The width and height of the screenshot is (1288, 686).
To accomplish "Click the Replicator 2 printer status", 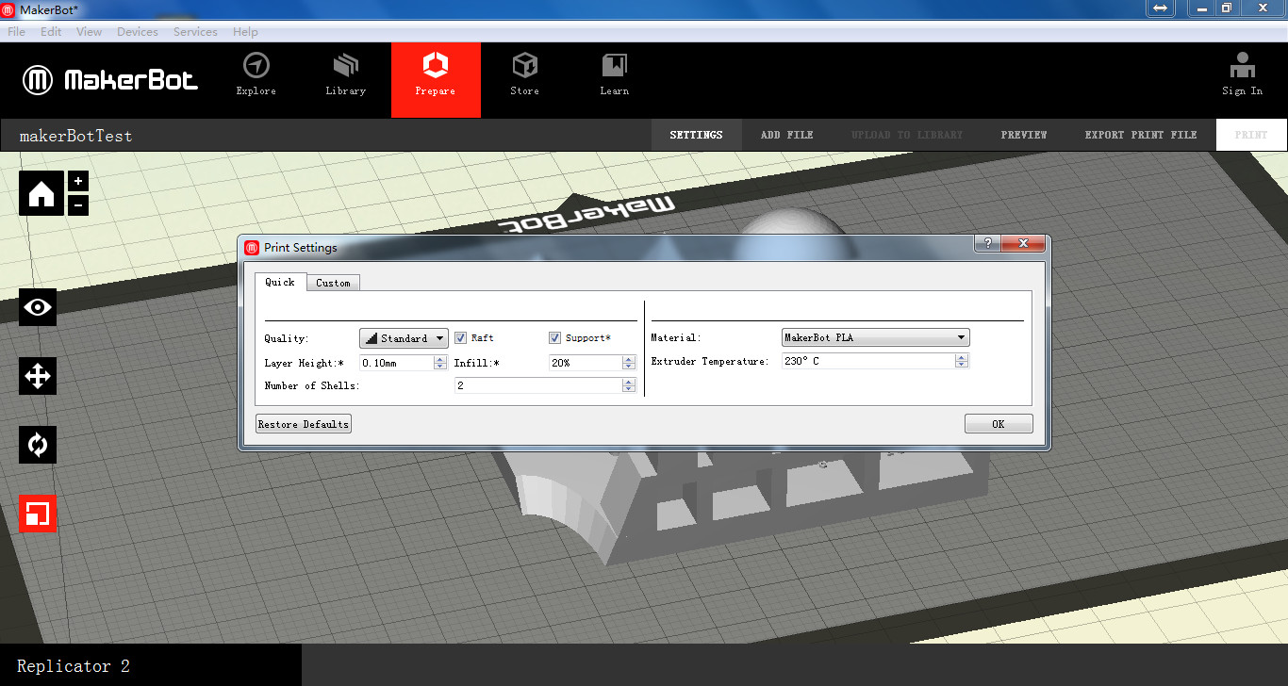I will (x=74, y=666).
